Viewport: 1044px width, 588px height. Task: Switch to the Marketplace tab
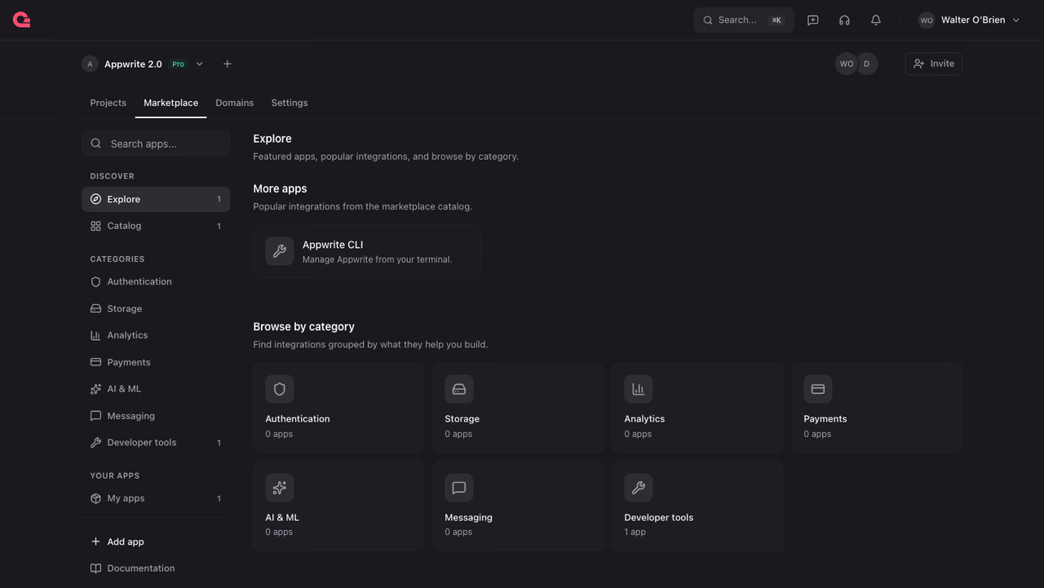click(171, 103)
